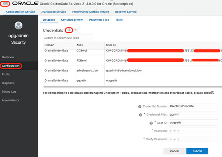
Task: Click the help icon beside Credential Domain
Action: point(140,106)
